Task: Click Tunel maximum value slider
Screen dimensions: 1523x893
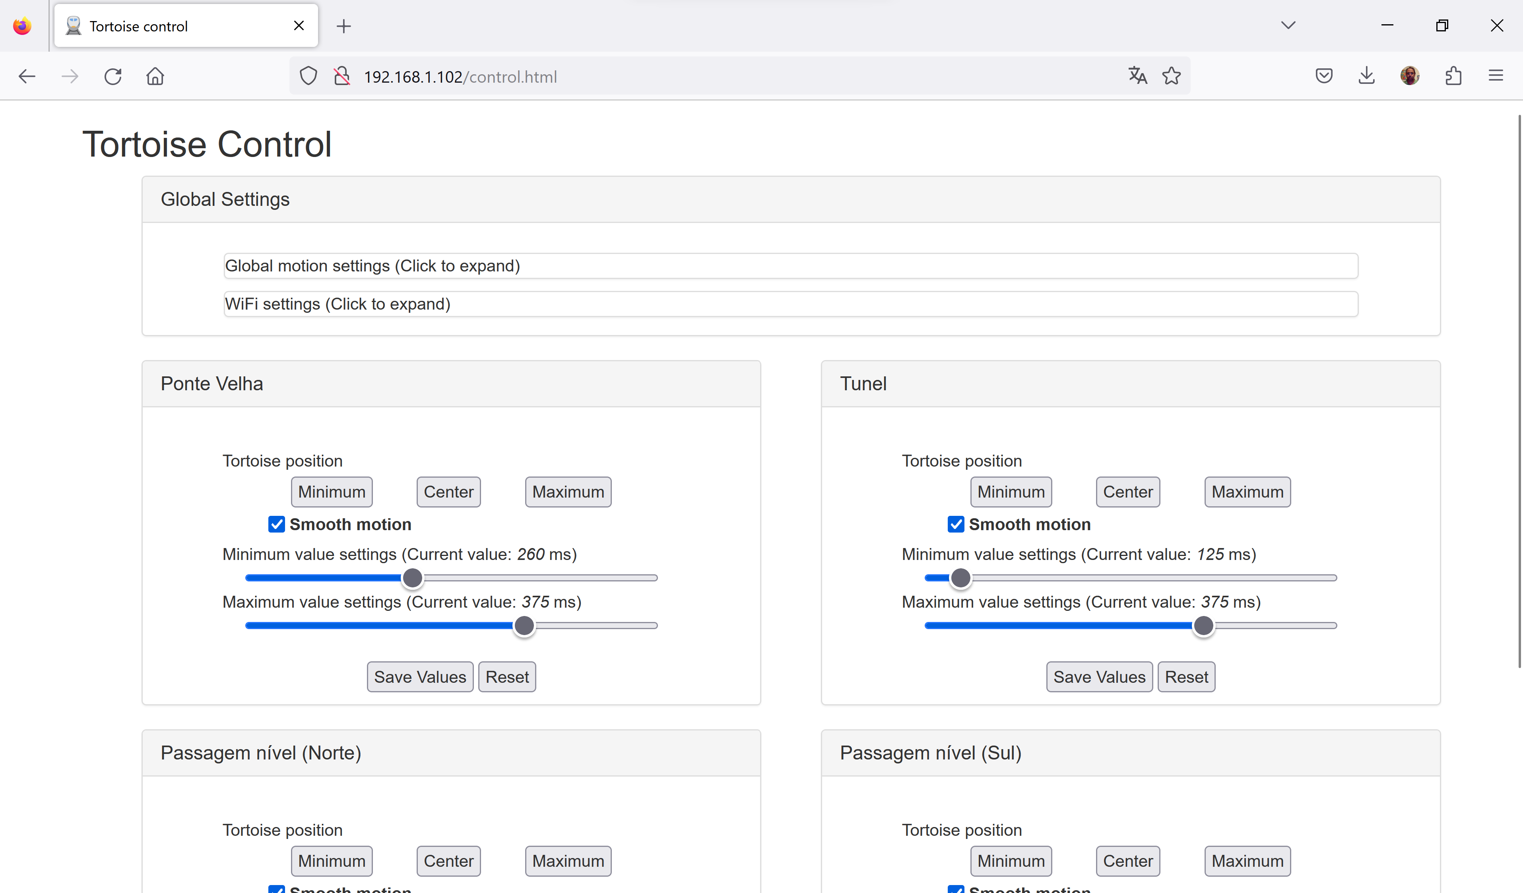Action: click(x=1130, y=626)
